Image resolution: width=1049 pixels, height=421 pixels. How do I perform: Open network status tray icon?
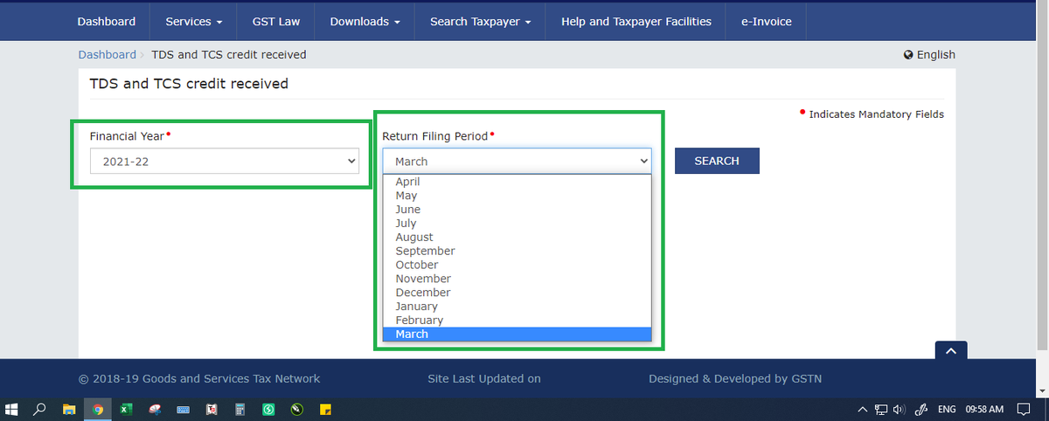[x=881, y=409]
